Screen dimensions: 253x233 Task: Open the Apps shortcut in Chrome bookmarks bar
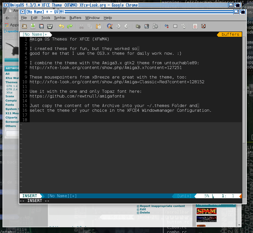click(x=12, y=25)
